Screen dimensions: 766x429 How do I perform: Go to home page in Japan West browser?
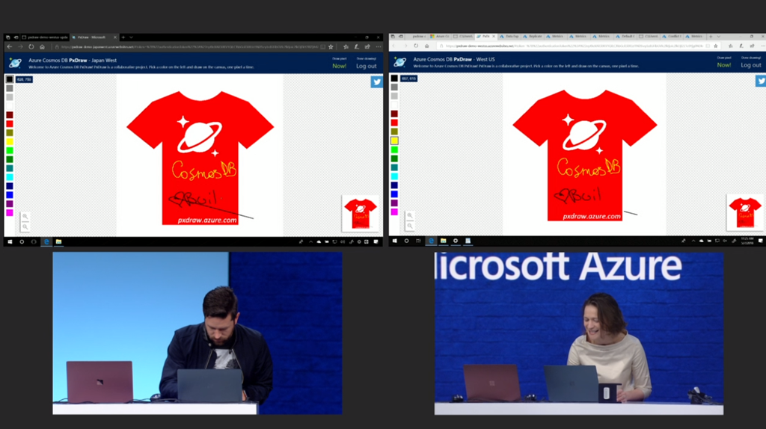pyautogui.click(x=42, y=47)
